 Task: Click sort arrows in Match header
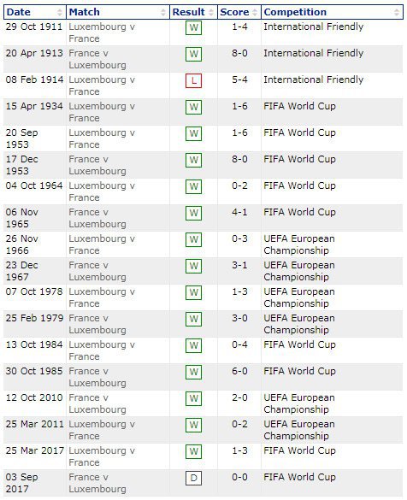pyautogui.click(x=163, y=13)
